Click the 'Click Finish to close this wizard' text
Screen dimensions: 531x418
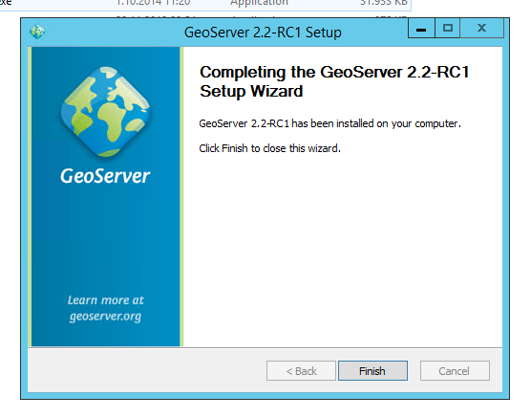click(x=269, y=148)
